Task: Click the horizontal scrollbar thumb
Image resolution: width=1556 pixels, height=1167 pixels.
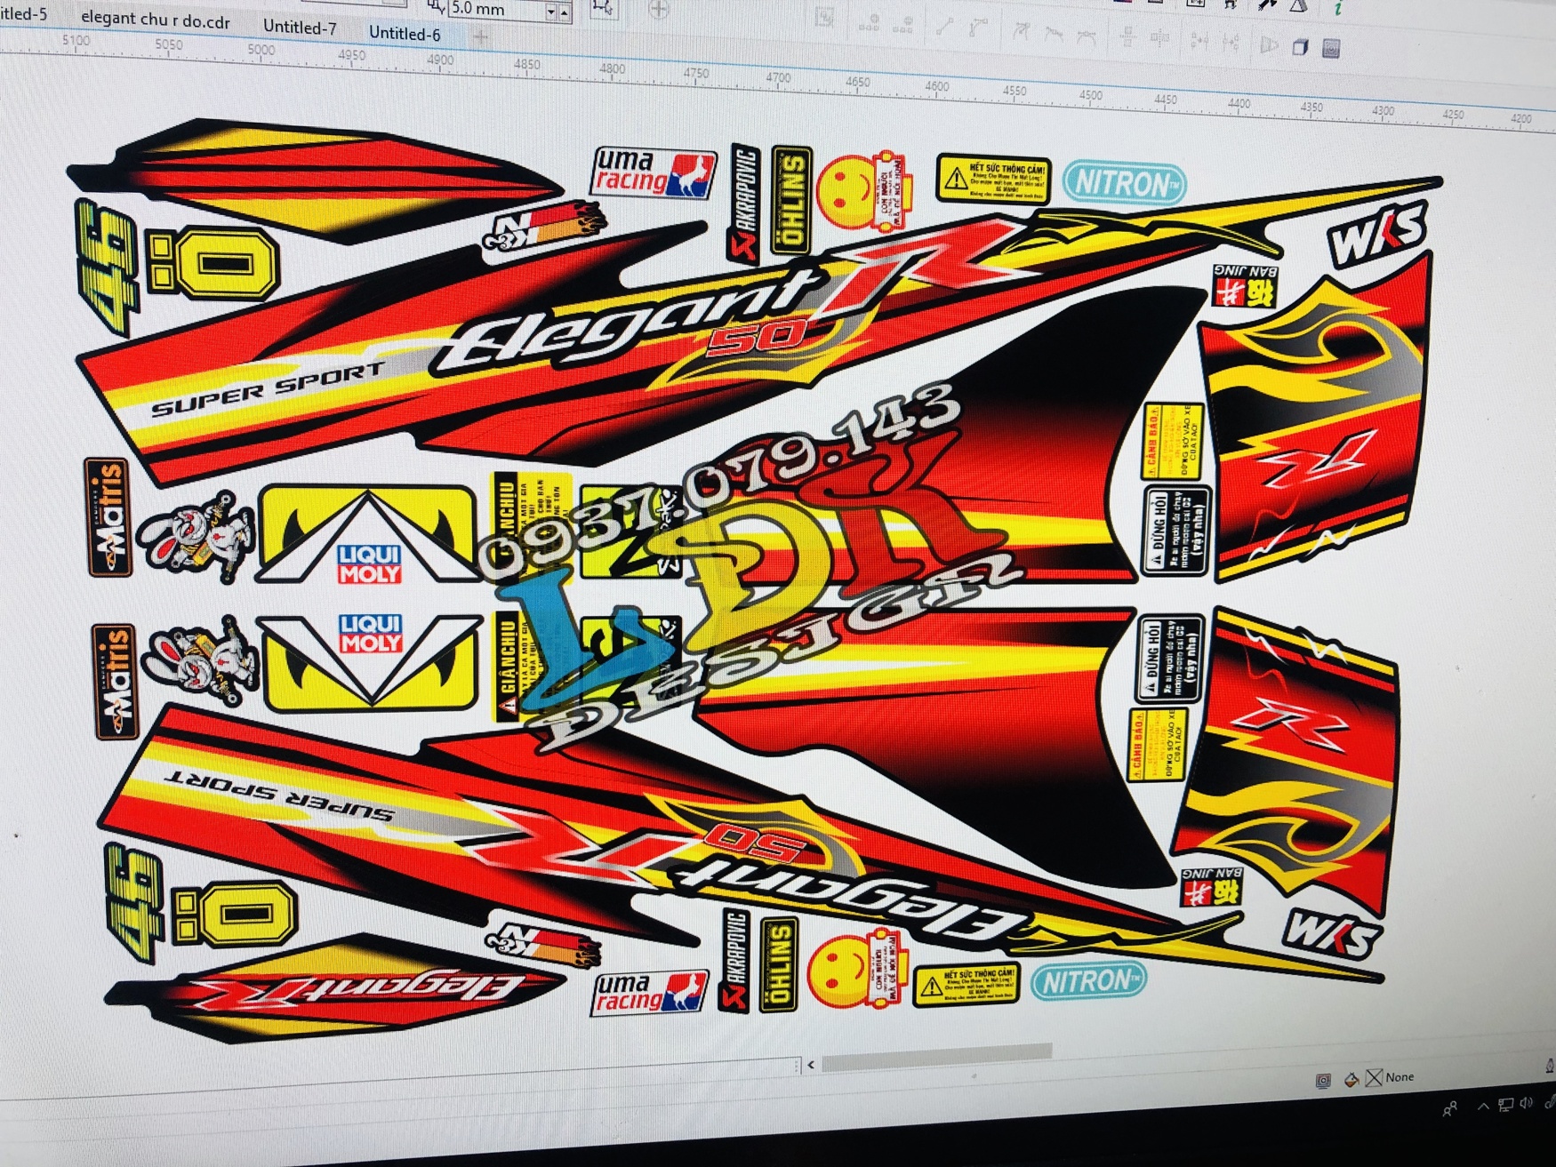Action: [936, 1058]
